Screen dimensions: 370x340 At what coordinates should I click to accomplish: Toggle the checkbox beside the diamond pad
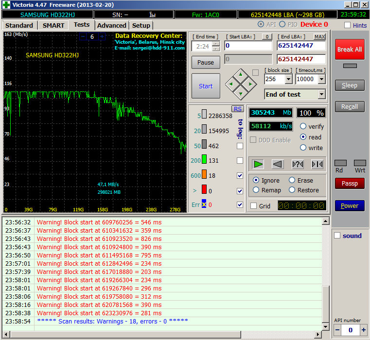click(255, 73)
